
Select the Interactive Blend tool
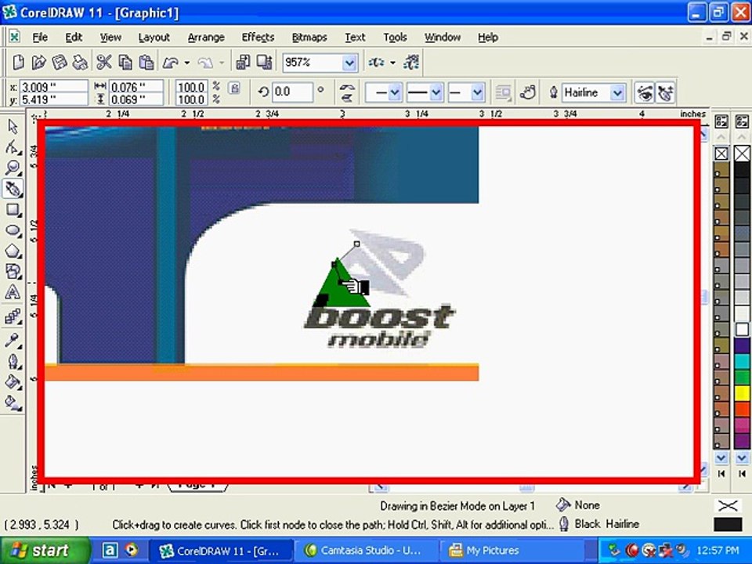(x=13, y=316)
